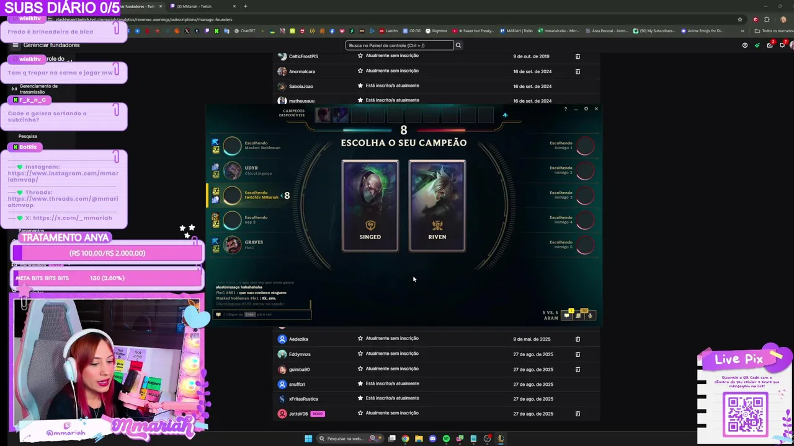
Task: Click the reroll dice icon beside bench
Action: (505, 115)
